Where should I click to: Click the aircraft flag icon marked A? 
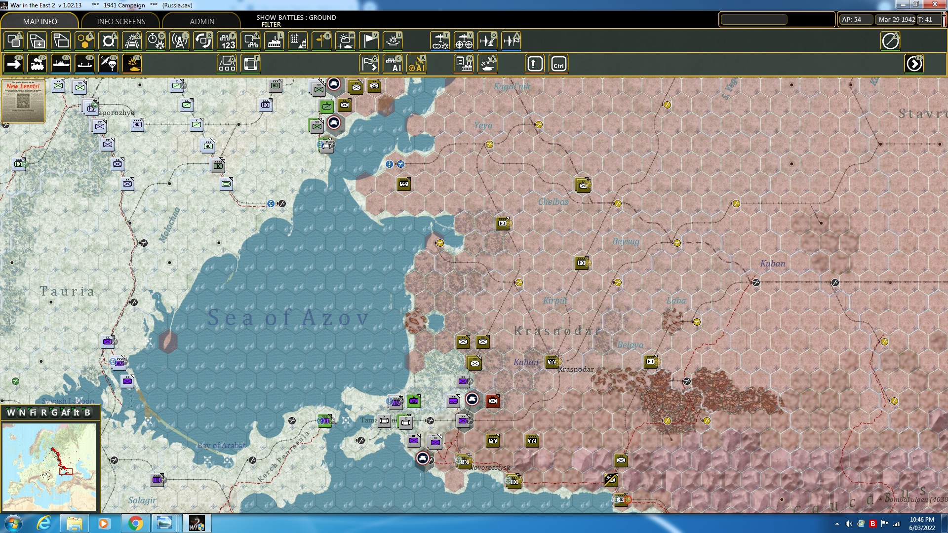pyautogui.click(x=511, y=41)
